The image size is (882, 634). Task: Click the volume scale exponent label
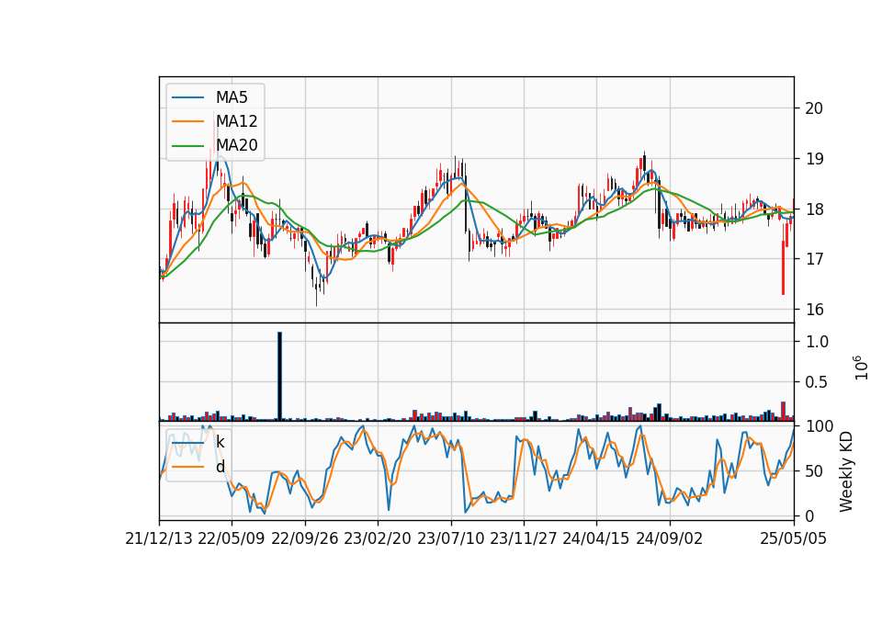click(x=861, y=368)
